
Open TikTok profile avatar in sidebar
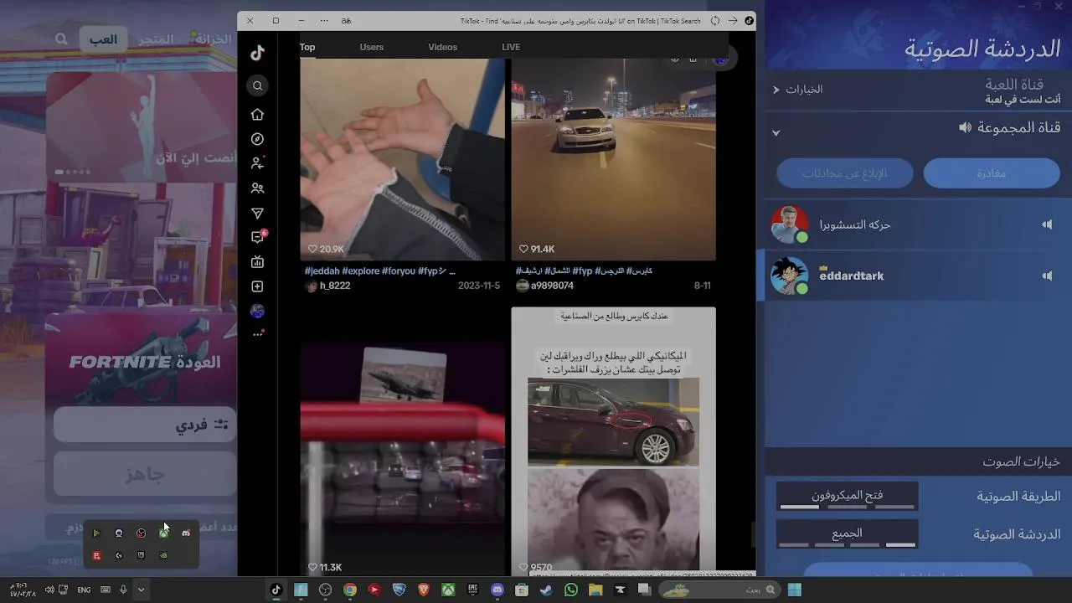(x=257, y=311)
